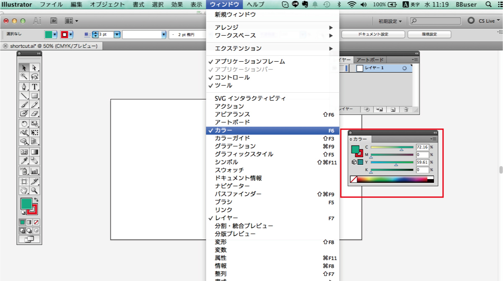The width and height of the screenshot is (503, 281).
Task: Open the ファイル menu
Action: [x=51, y=5]
